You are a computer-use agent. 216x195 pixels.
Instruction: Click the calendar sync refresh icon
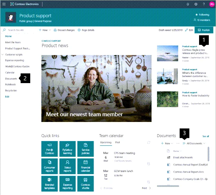[x=149, y=142]
